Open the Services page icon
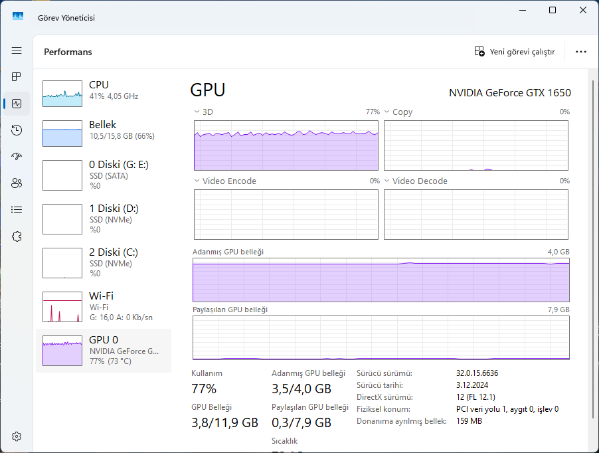This screenshot has height=453, width=599. pyautogui.click(x=17, y=236)
